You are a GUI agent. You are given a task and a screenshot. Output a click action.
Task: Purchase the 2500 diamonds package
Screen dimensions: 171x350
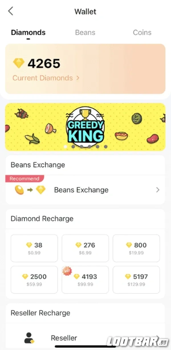pyautogui.click(x=34, y=280)
